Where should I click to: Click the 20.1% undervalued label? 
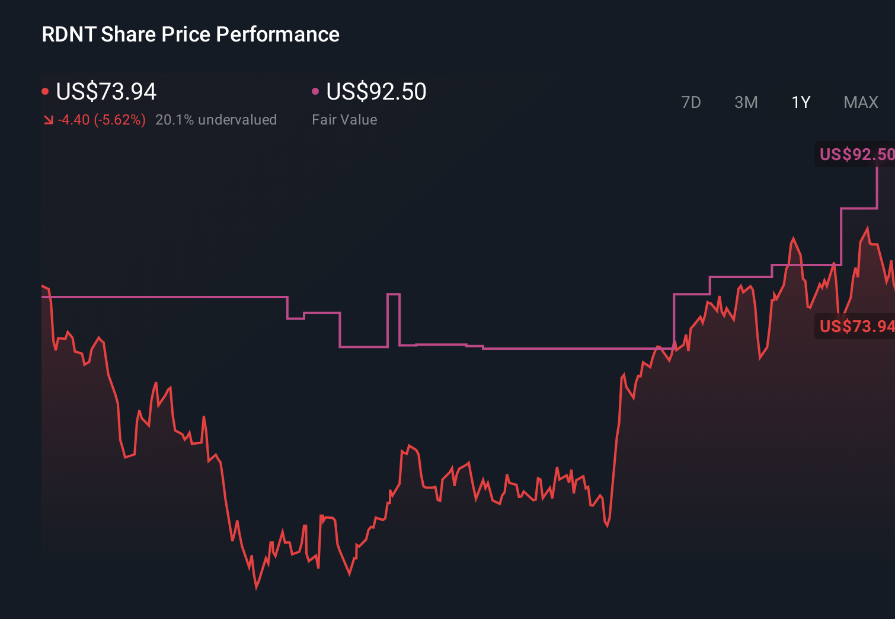(x=216, y=119)
